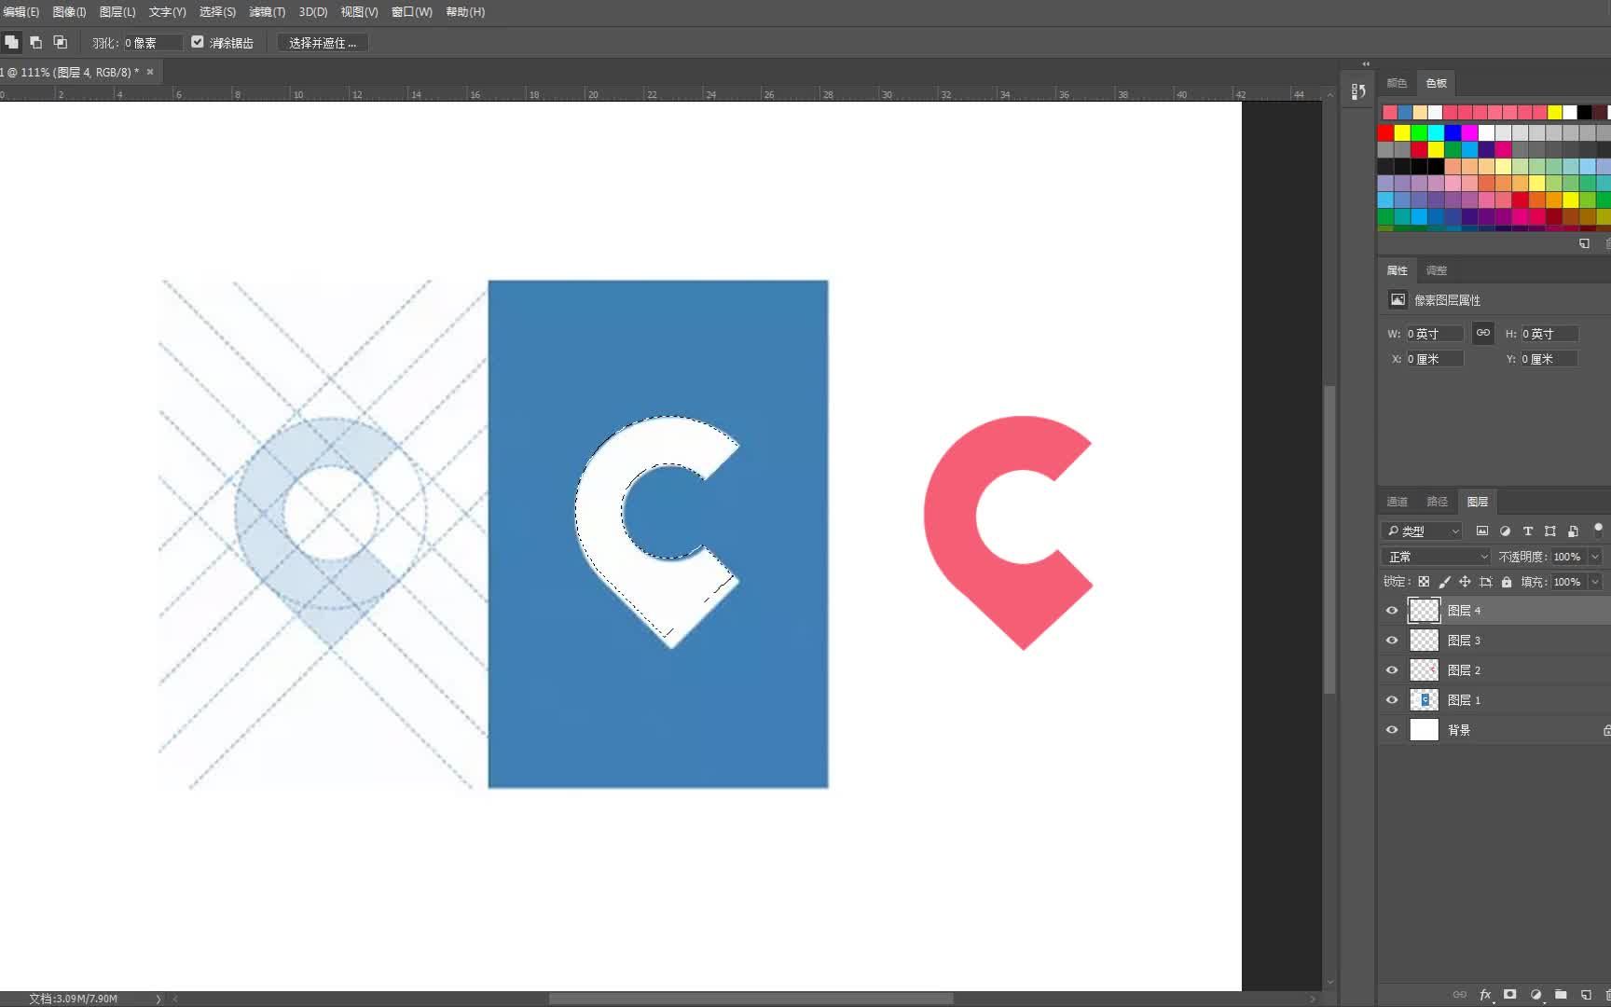Click the pixel layer properties image icon
Image resolution: width=1611 pixels, height=1007 pixels.
click(1398, 299)
